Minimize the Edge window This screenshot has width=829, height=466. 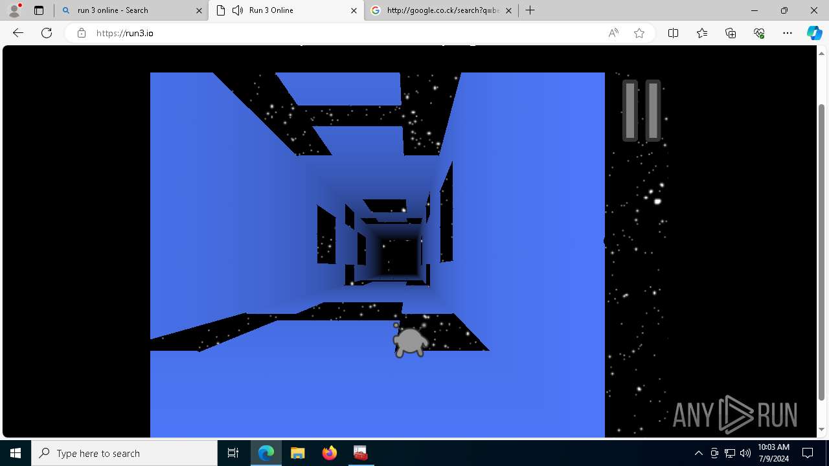pos(755,10)
